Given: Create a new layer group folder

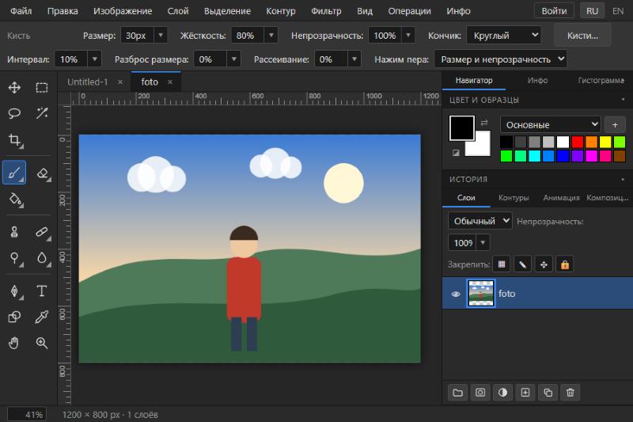Looking at the screenshot, I should pyautogui.click(x=457, y=393).
